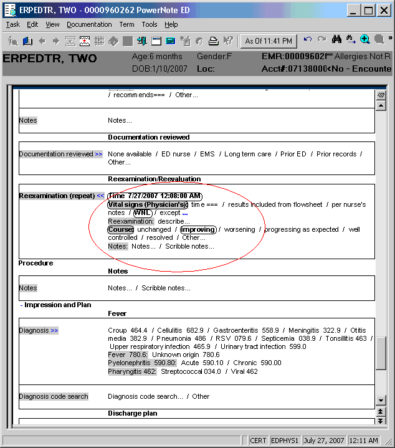Expand the Diagnosis >> section arrows
Screen dimensions: 395x448
[54, 330]
